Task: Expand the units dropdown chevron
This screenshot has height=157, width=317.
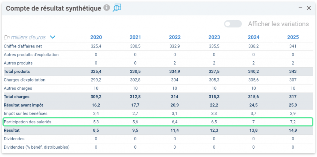Action: 53,37
